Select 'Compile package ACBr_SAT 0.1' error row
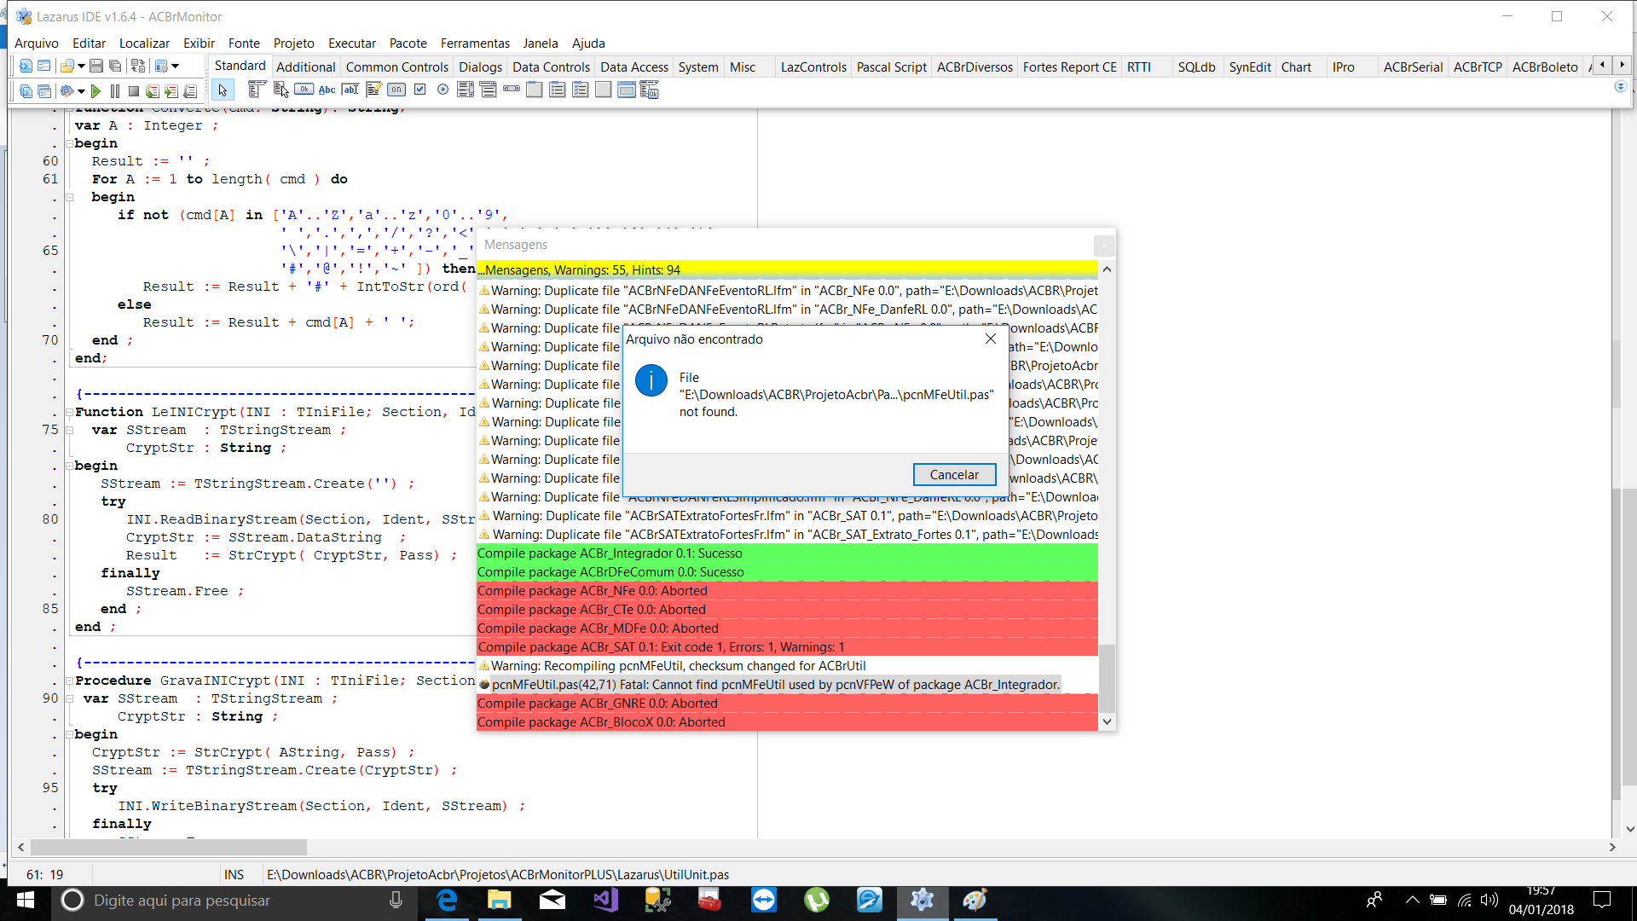This screenshot has width=1637, height=921. point(787,647)
